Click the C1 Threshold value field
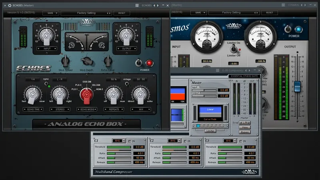 139,147
